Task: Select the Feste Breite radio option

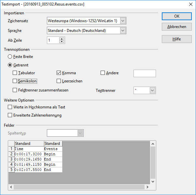Action: (x=10, y=57)
